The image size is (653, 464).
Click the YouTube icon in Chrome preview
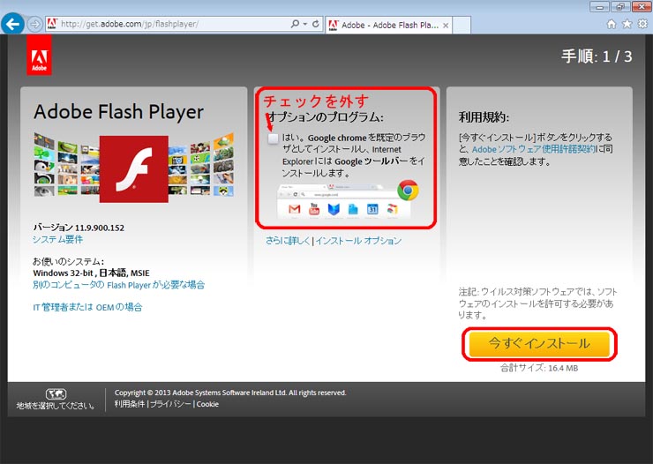coord(314,209)
